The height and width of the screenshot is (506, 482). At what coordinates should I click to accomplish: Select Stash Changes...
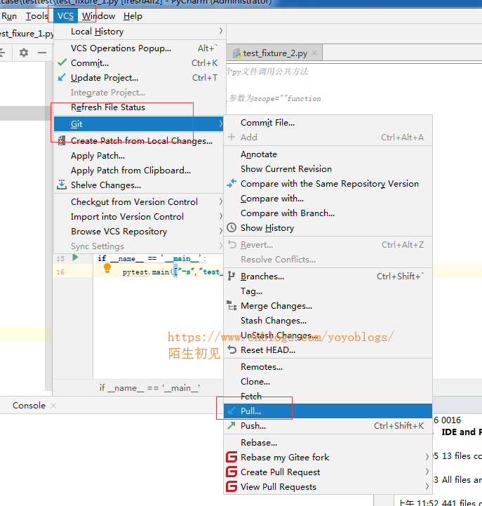point(328,320)
